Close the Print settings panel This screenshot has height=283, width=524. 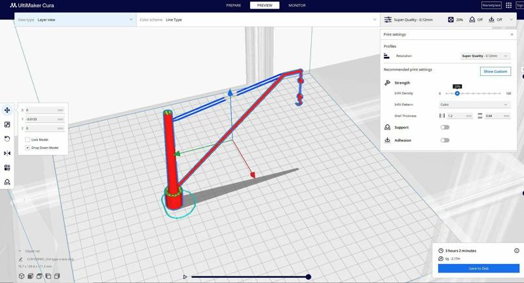coord(512,35)
